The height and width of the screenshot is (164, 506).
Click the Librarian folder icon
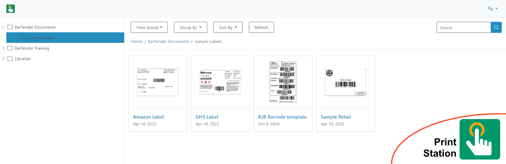pyautogui.click(x=10, y=59)
